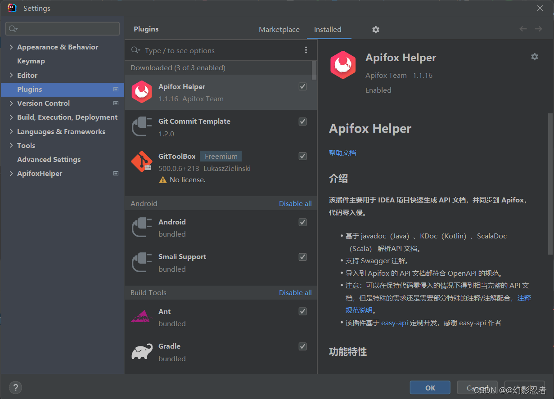Switch to the Marketplace tab

[279, 29]
